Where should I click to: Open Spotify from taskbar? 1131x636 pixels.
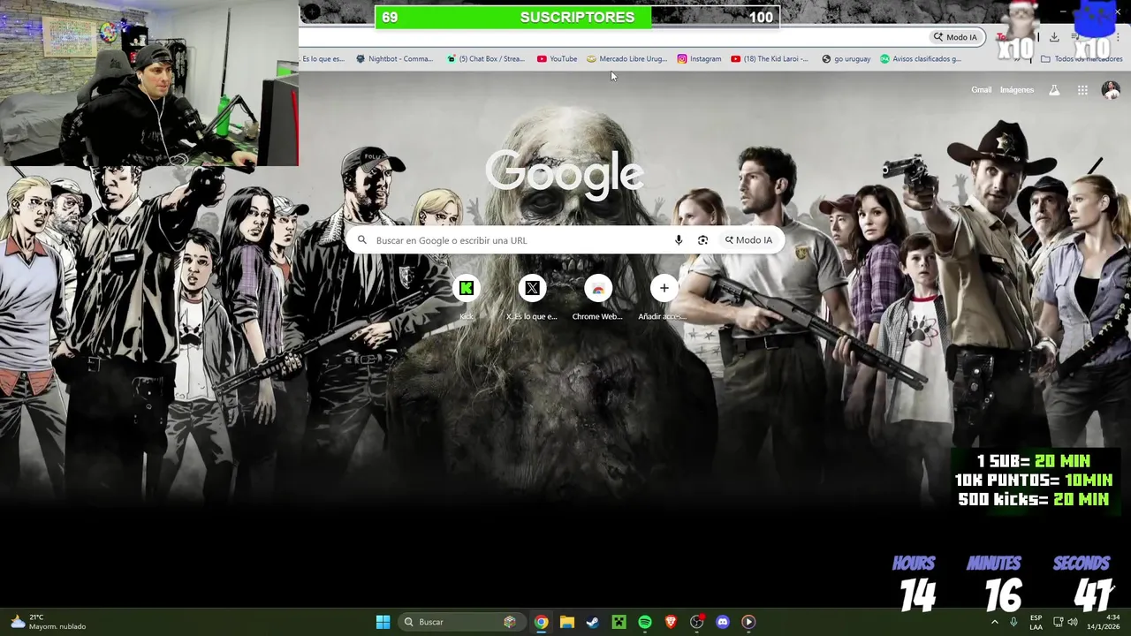click(x=645, y=622)
